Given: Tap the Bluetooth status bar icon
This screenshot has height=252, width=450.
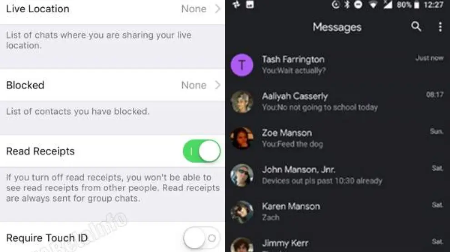Looking at the screenshot, I should pyautogui.click(x=347, y=5).
